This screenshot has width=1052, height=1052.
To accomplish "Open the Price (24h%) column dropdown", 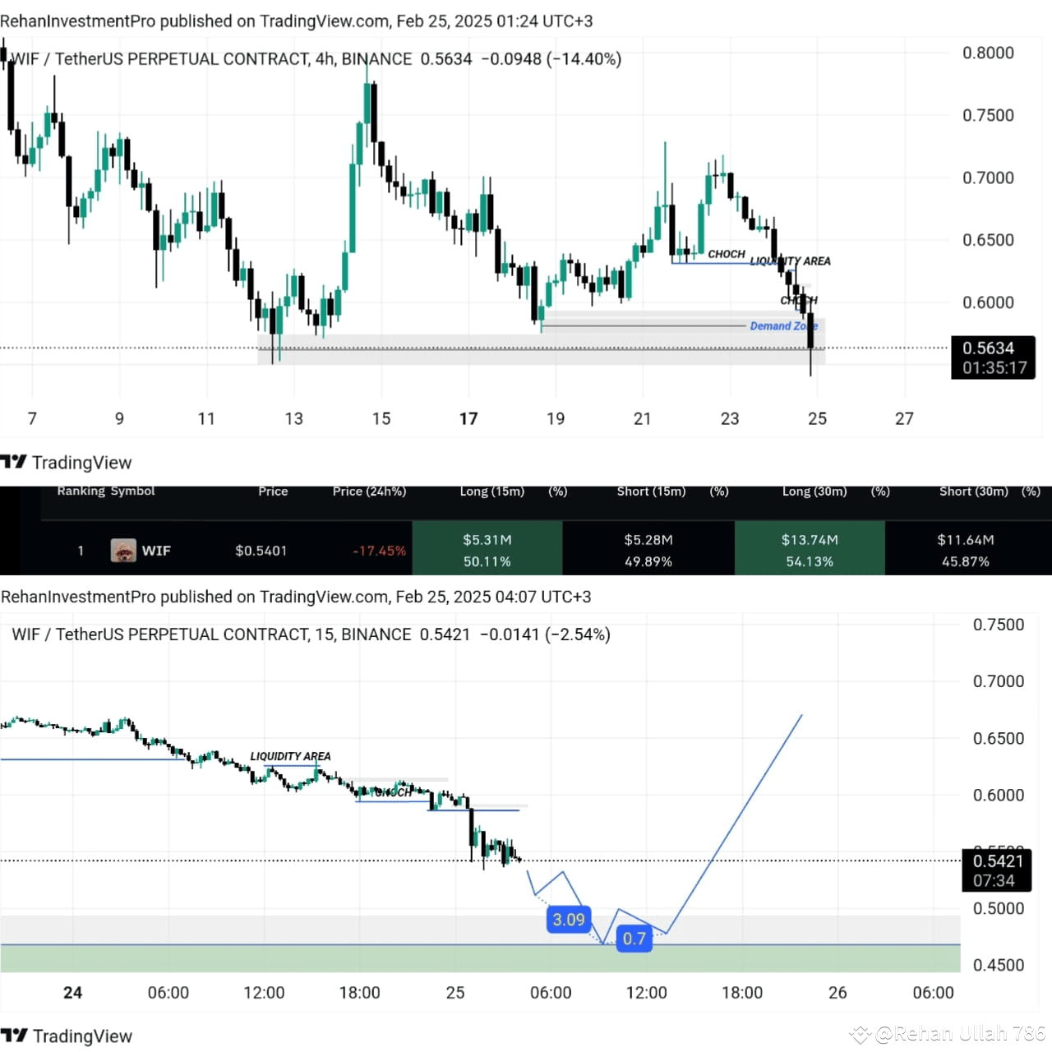I will click(369, 491).
